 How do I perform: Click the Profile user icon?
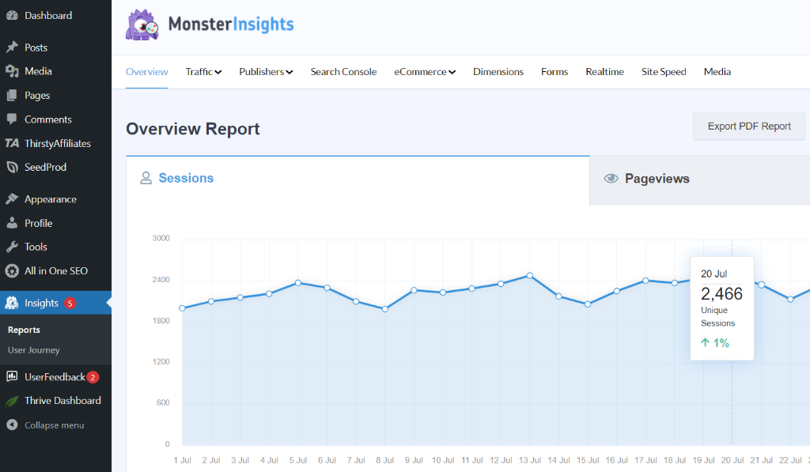point(12,223)
